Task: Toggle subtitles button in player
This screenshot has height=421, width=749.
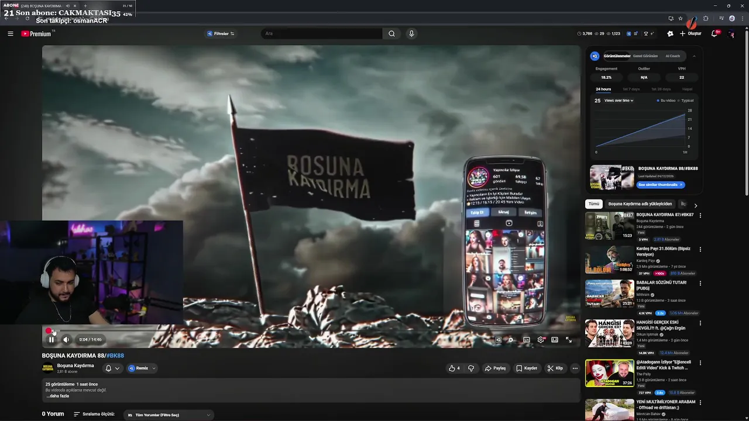Action: pyautogui.click(x=526, y=340)
